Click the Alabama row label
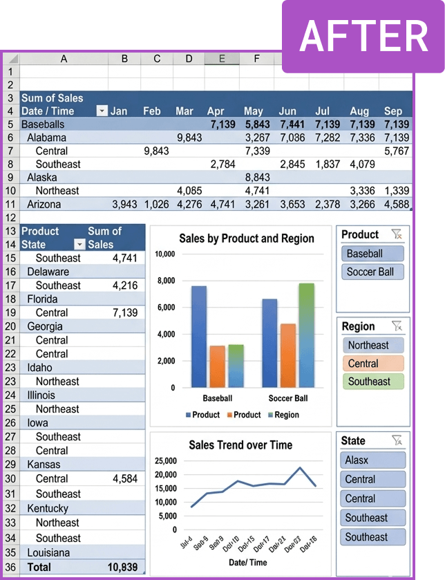This screenshot has height=580, width=445. 46,138
